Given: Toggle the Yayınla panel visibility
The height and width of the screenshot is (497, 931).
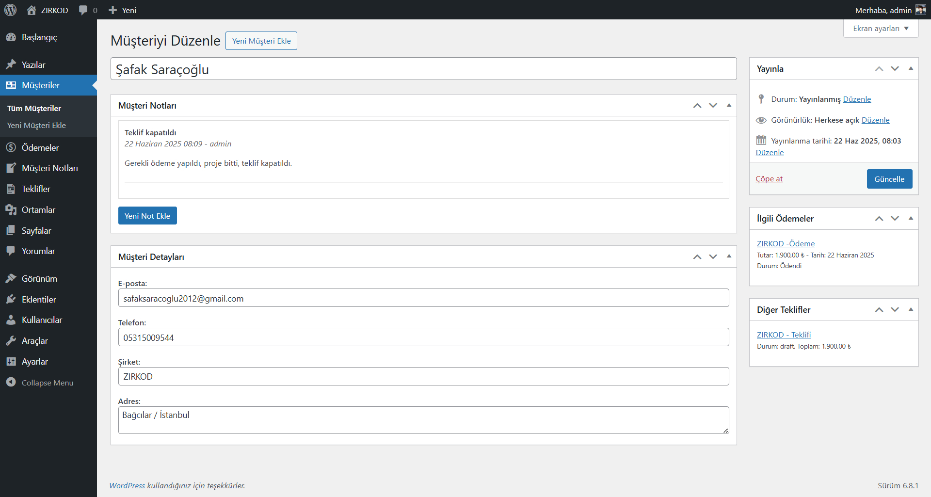Looking at the screenshot, I should click(910, 68).
